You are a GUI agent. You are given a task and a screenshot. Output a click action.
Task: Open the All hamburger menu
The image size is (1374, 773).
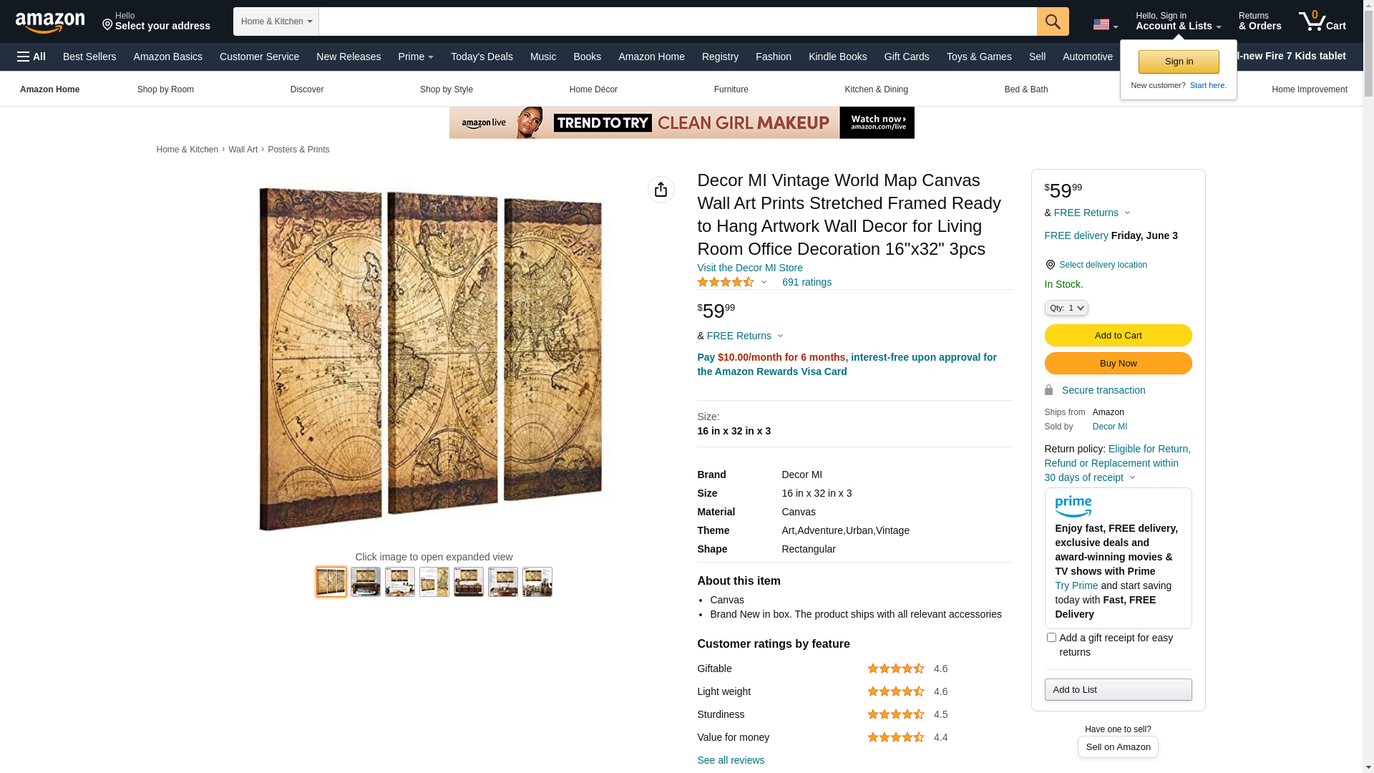(x=31, y=57)
